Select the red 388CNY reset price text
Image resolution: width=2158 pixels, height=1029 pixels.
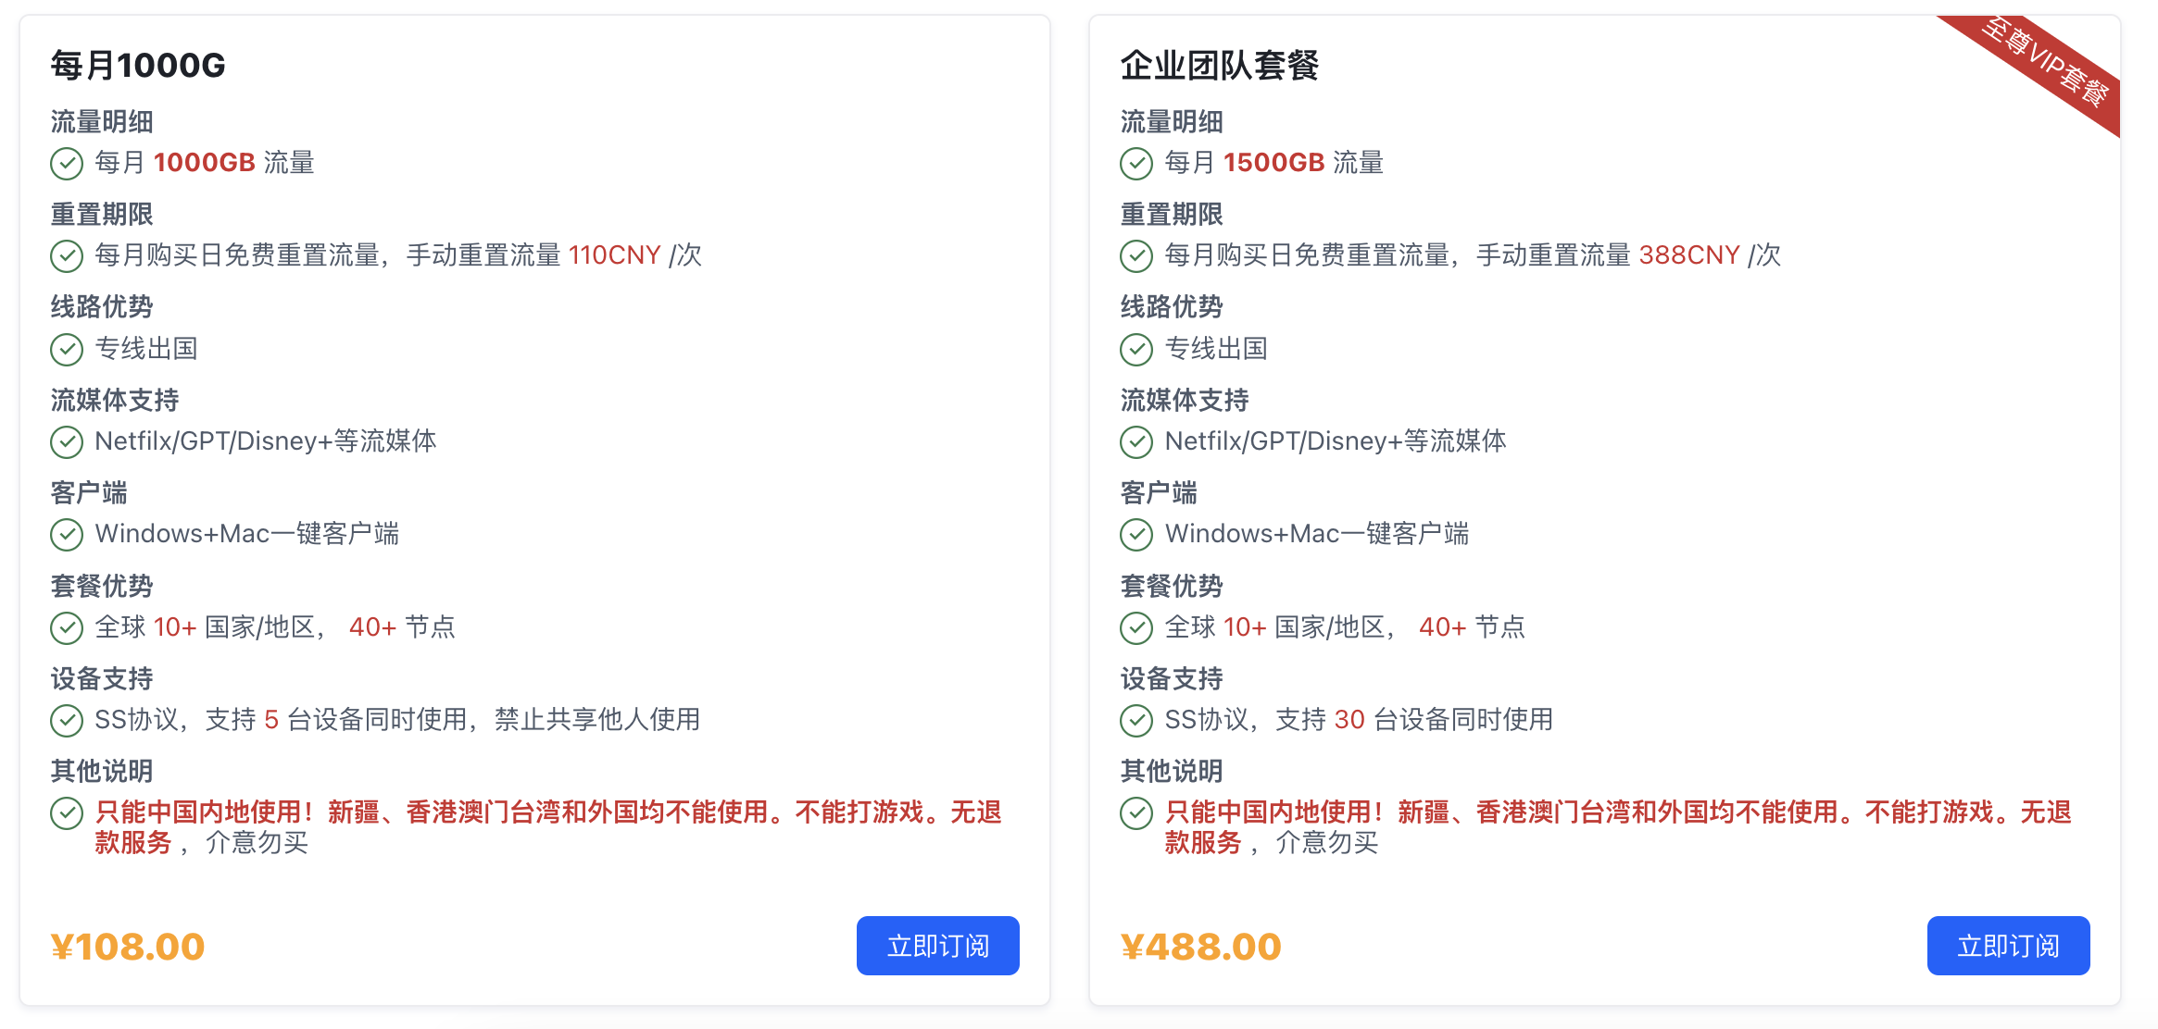point(1688,255)
